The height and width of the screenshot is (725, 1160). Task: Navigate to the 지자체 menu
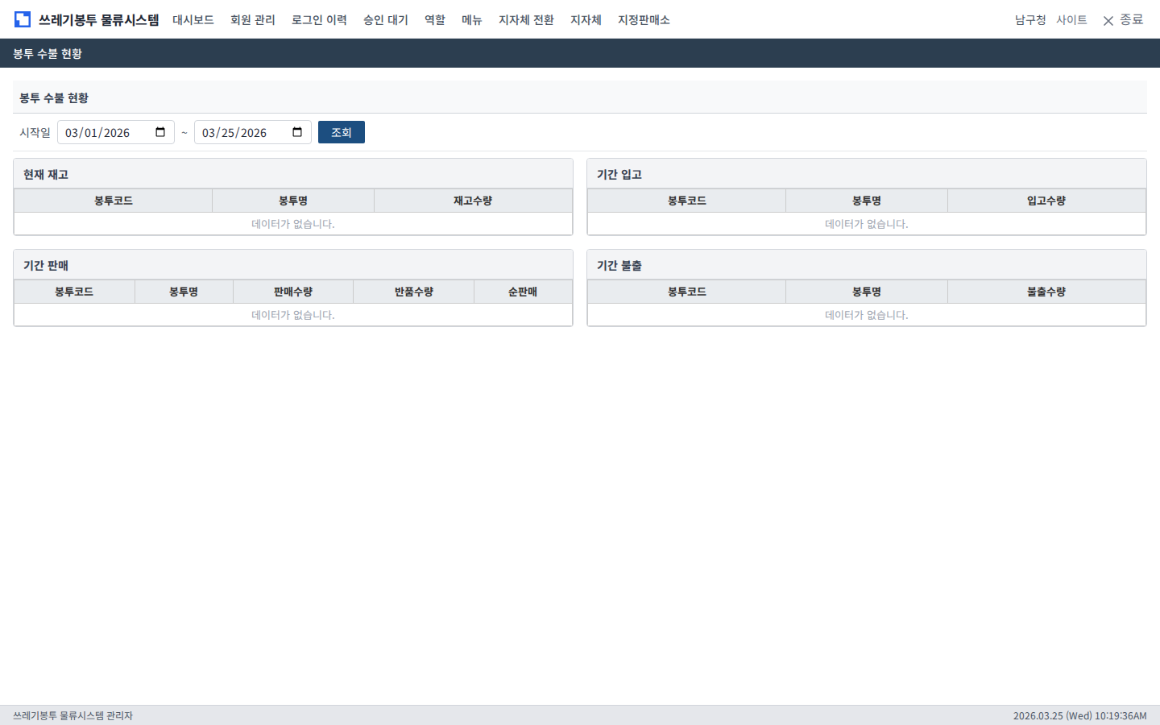pos(586,20)
